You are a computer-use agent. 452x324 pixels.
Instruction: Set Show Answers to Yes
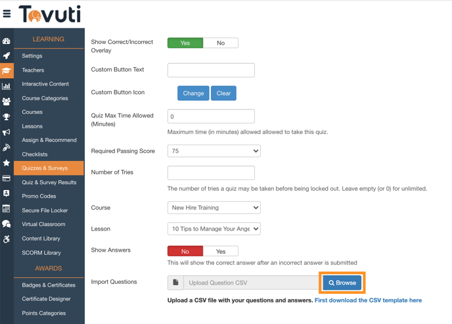pyautogui.click(x=221, y=251)
